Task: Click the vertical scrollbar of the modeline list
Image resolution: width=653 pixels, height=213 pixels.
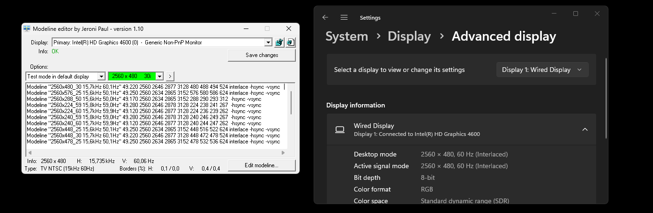Action: coord(292,103)
